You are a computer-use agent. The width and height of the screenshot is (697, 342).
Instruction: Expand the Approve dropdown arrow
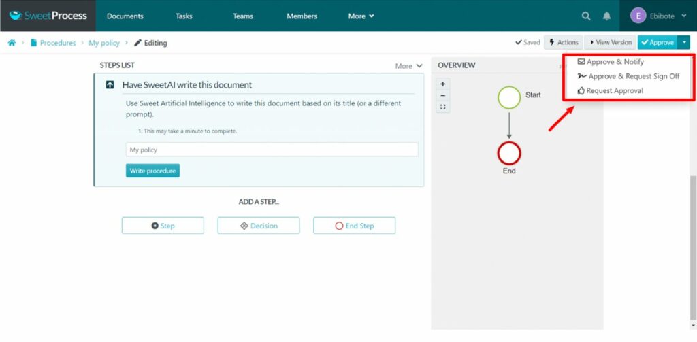[684, 42]
